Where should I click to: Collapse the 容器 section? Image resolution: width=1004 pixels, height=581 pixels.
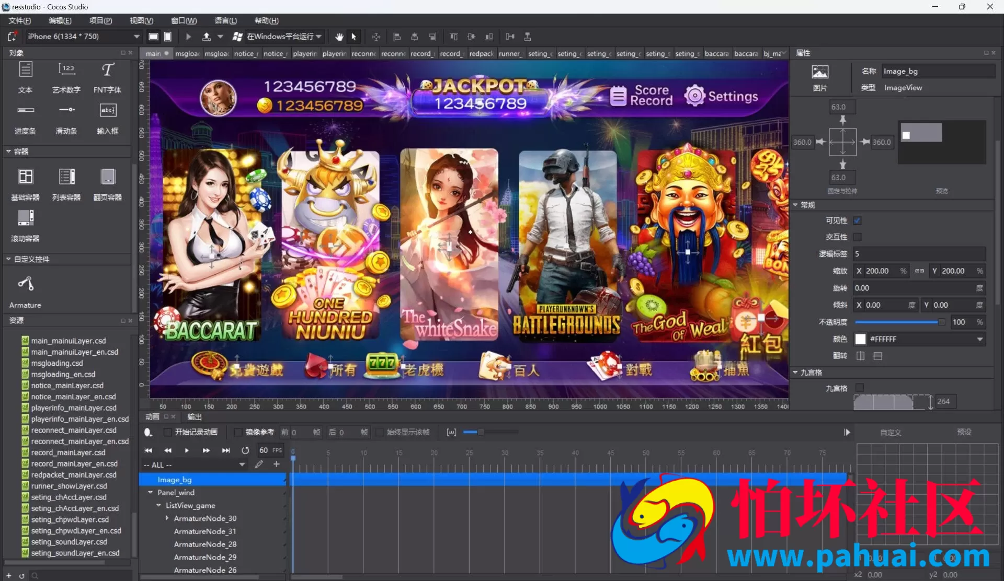point(8,152)
